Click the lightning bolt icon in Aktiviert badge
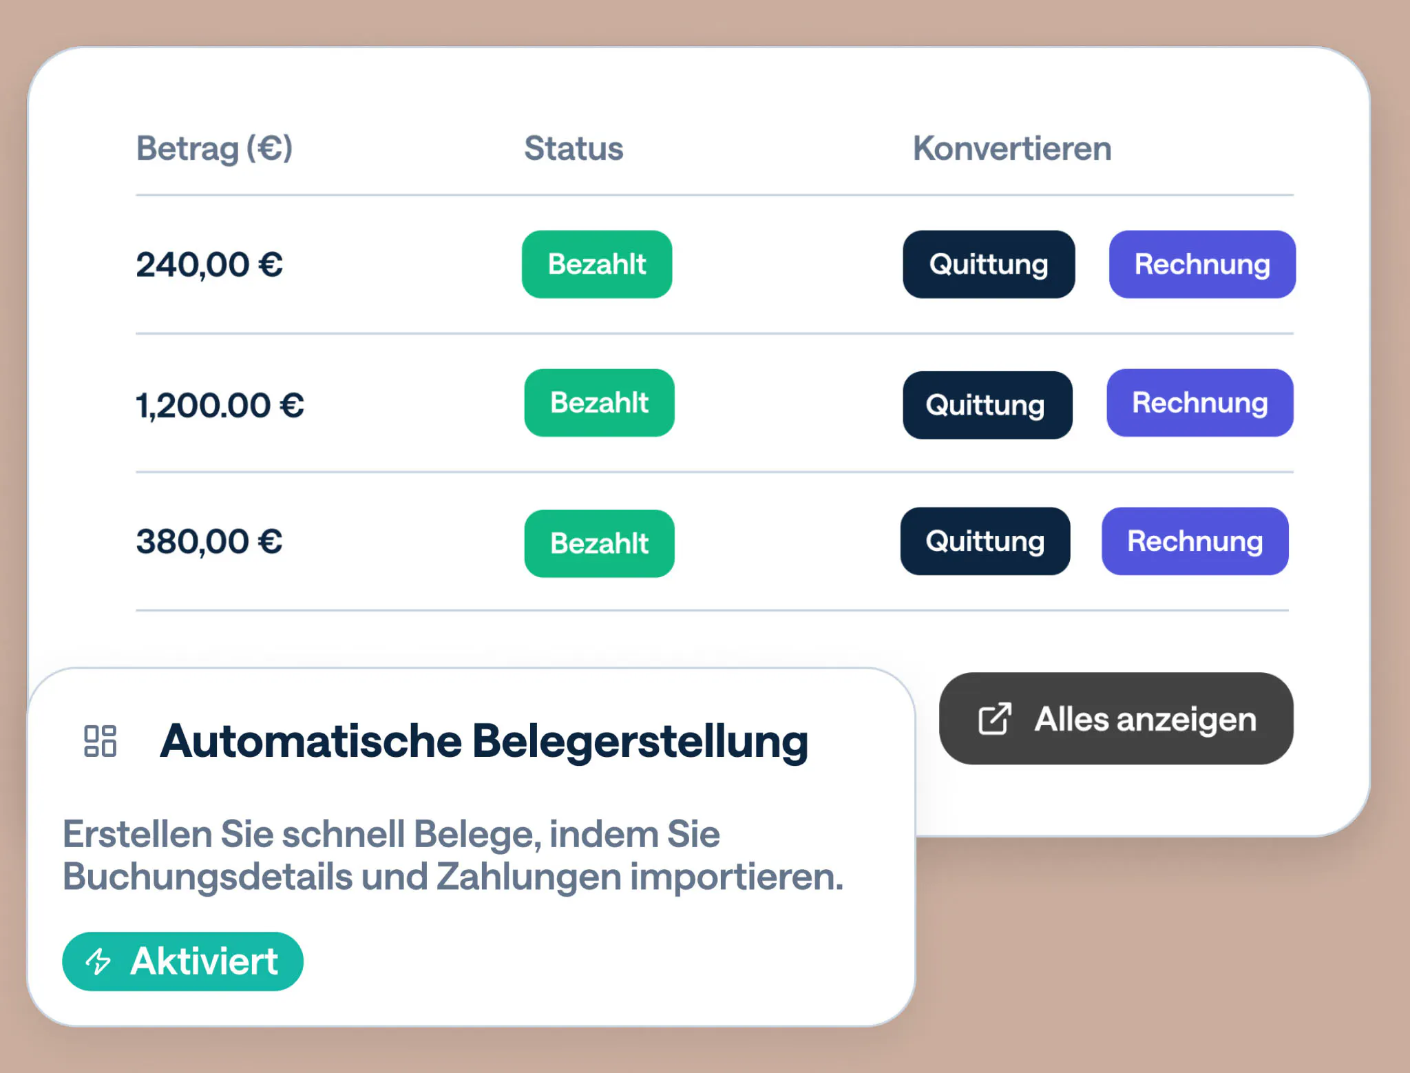1410x1073 pixels. click(x=98, y=961)
